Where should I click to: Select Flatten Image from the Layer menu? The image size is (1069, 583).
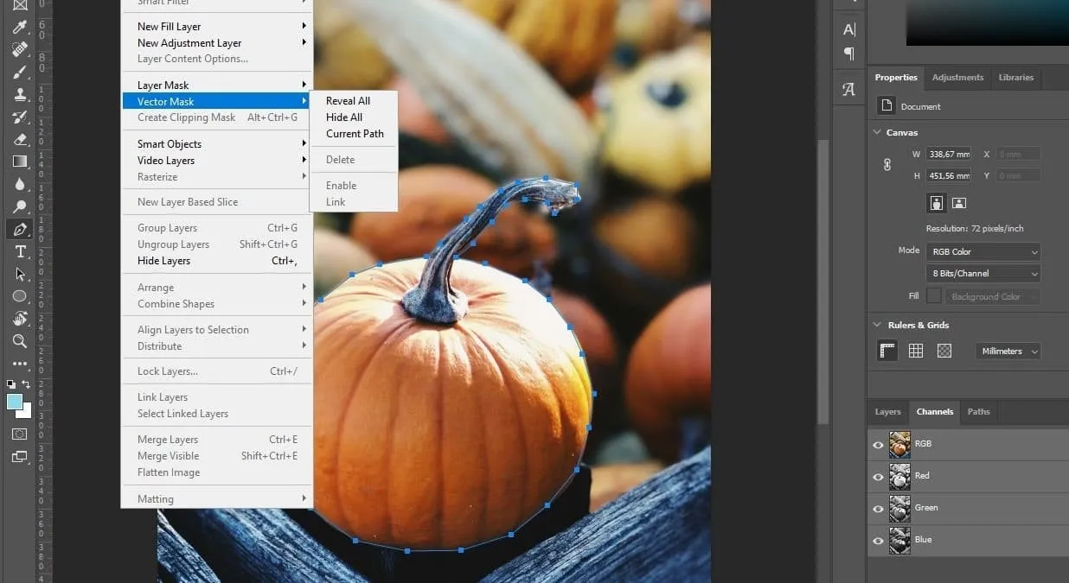pyautogui.click(x=168, y=472)
